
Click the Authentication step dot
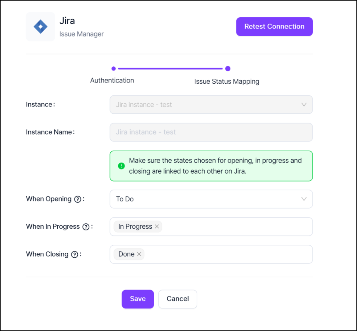pyautogui.click(x=114, y=69)
